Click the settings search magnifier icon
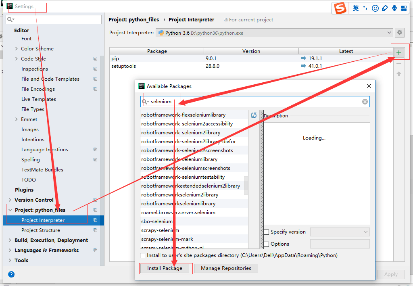The image size is (413, 286). [x=10, y=19]
